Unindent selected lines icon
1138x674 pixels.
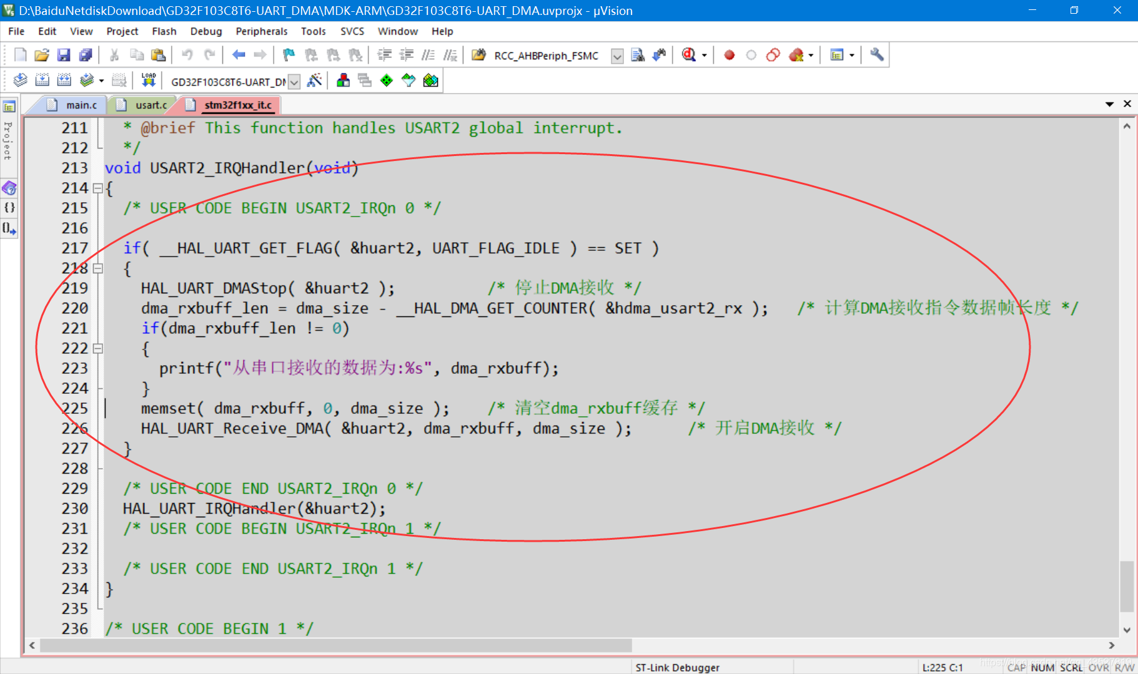click(407, 55)
